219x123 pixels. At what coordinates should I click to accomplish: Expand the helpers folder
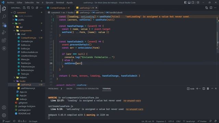pyautogui.click(x=14, y=78)
